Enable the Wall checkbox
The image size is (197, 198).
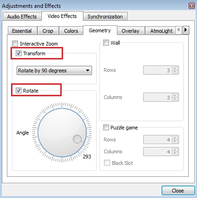click(106, 42)
